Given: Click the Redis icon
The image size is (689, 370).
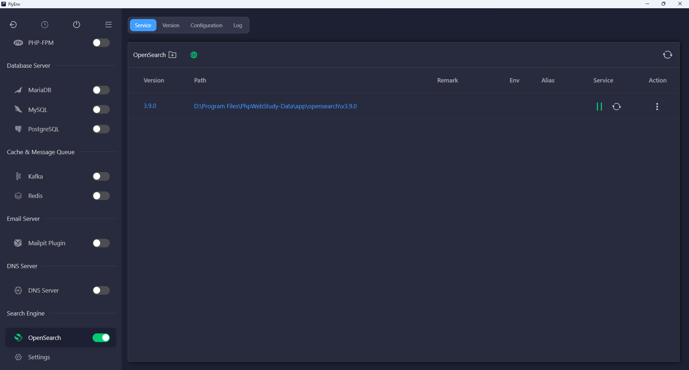Looking at the screenshot, I should coord(18,196).
